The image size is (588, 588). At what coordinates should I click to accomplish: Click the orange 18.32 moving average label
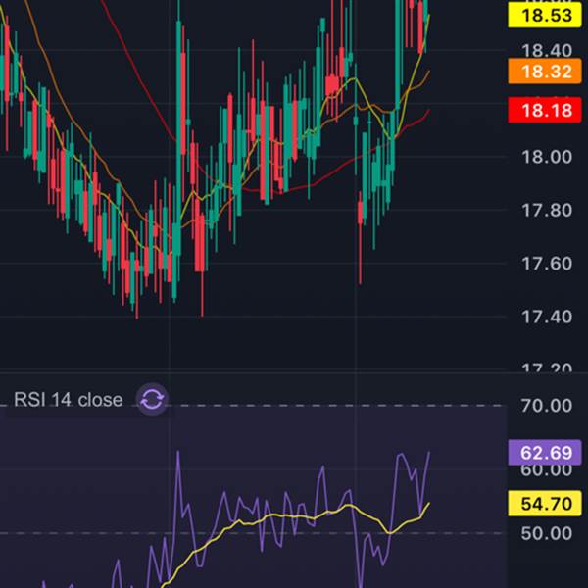tap(545, 71)
